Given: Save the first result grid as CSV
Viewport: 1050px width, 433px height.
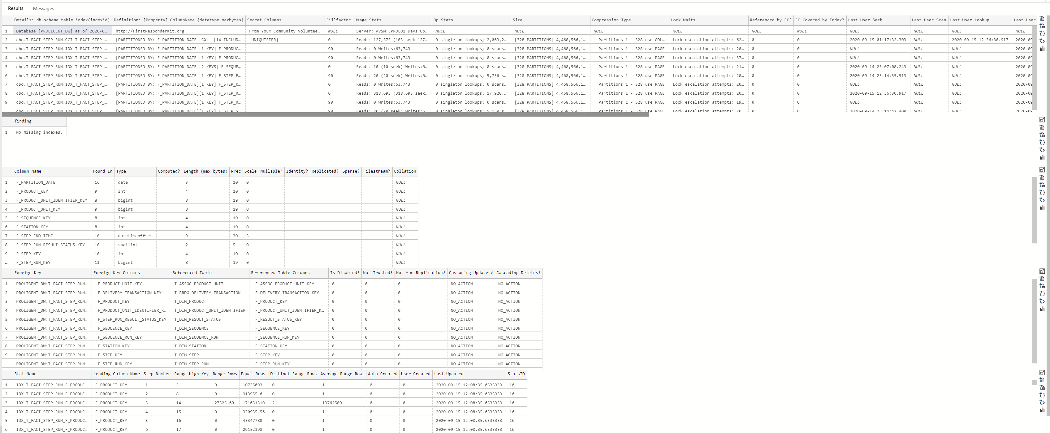Looking at the screenshot, I should click(x=1042, y=18).
